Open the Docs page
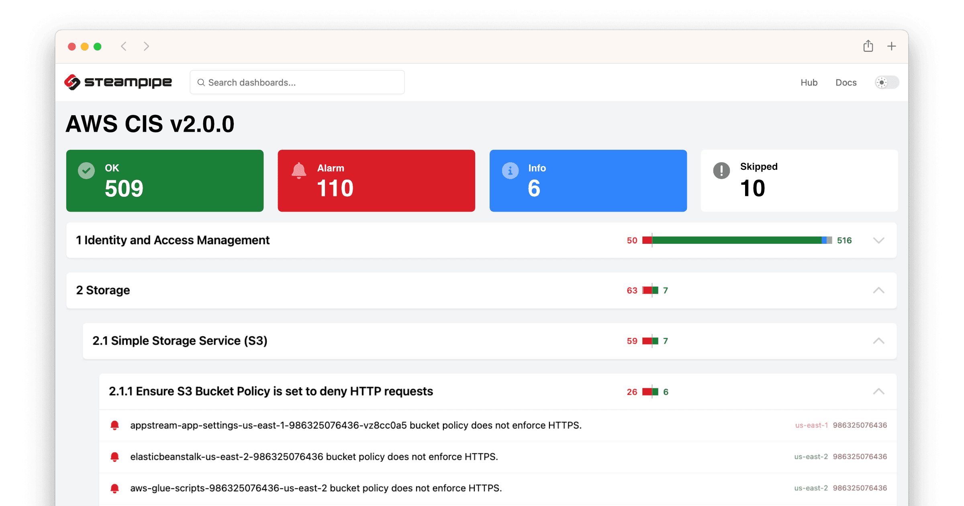Screen dimensions: 964x506 coord(846,82)
